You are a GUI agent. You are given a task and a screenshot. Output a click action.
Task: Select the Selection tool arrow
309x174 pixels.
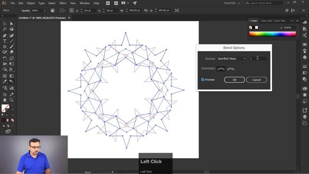pos(4,24)
